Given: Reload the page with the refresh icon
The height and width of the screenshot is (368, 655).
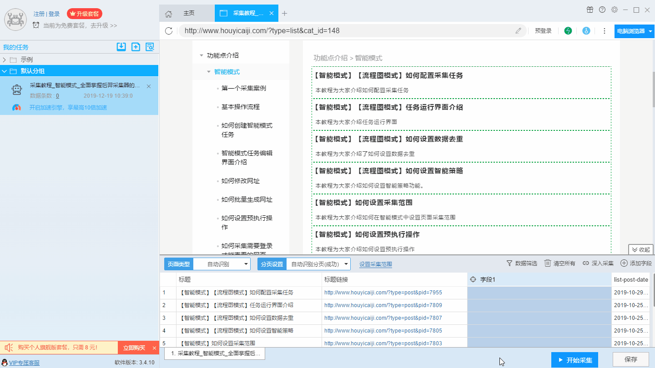Looking at the screenshot, I should [169, 31].
